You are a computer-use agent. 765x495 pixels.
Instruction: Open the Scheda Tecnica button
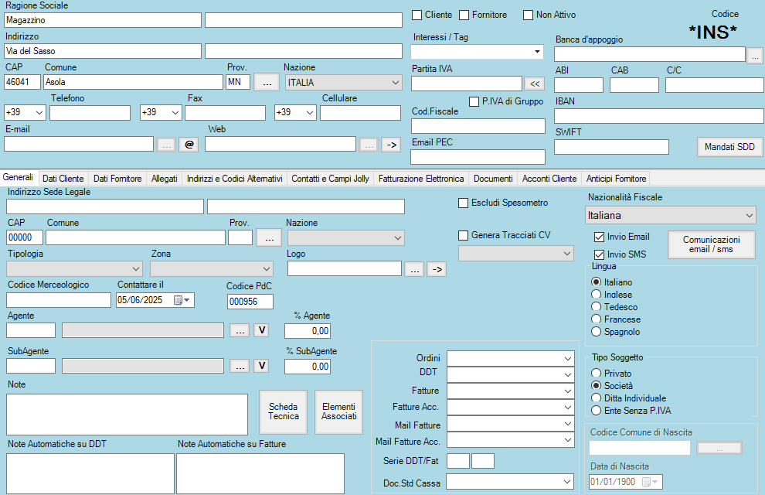pyautogui.click(x=283, y=411)
